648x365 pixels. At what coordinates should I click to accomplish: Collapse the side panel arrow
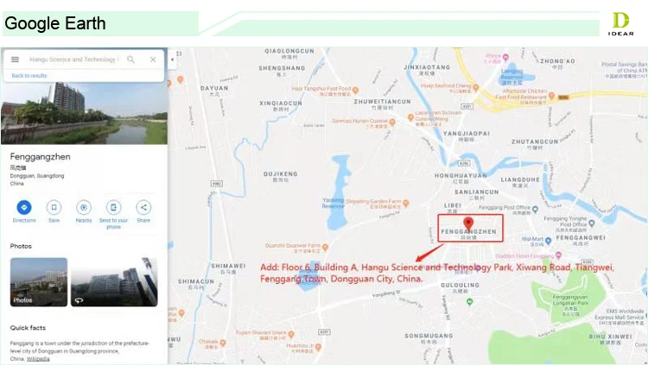172,60
